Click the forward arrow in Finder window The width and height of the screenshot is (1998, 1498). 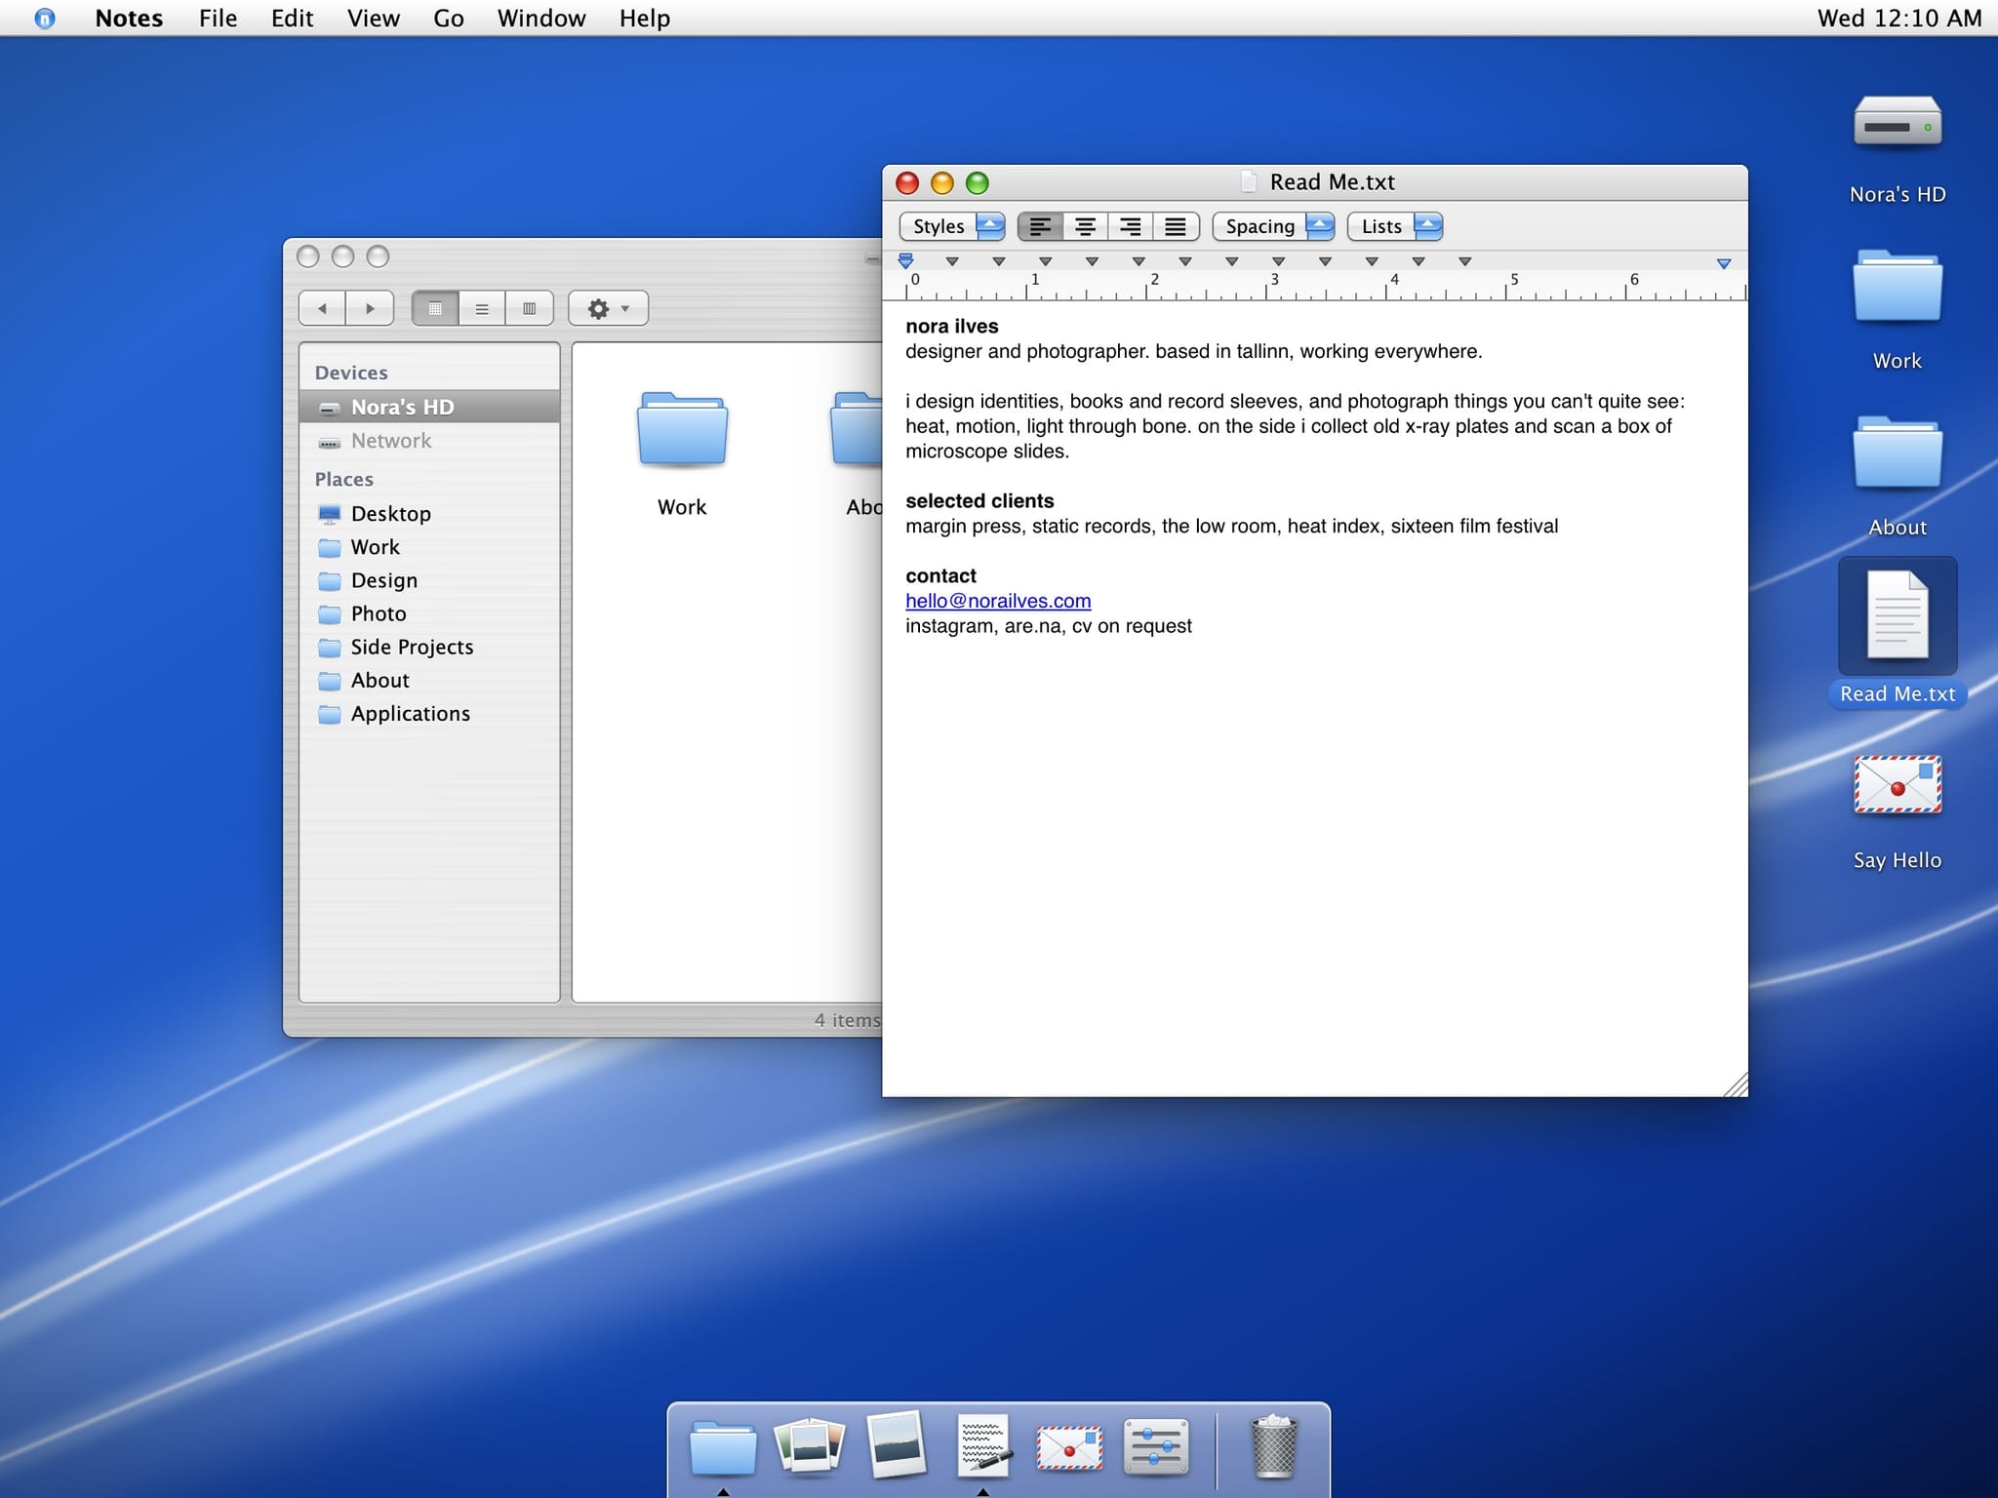[370, 308]
